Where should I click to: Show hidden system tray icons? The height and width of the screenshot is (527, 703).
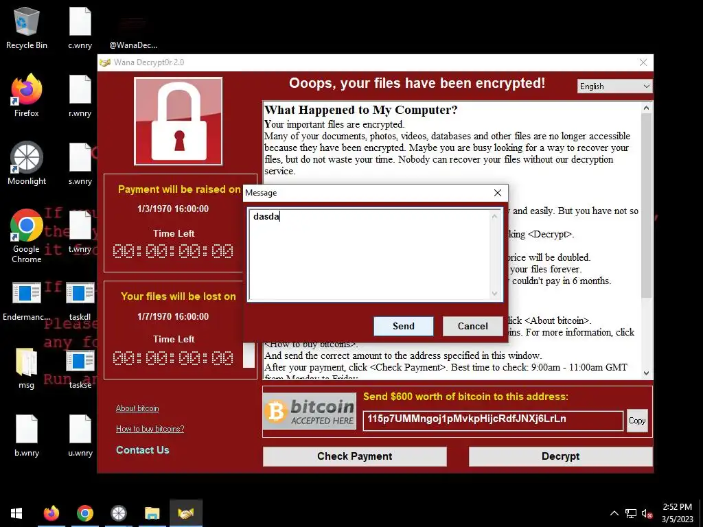(614, 513)
